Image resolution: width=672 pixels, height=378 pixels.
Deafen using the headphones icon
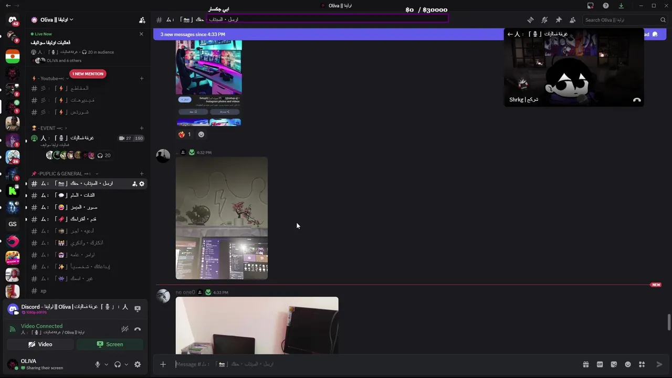(118, 364)
